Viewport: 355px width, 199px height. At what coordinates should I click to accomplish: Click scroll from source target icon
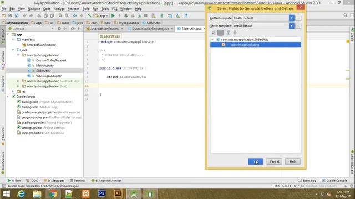(x=59, y=29)
